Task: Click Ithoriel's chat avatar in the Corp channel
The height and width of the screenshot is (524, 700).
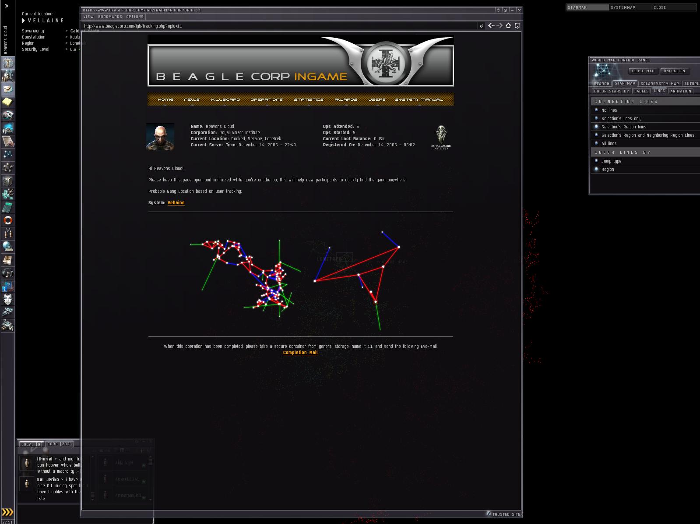Action: [27, 463]
